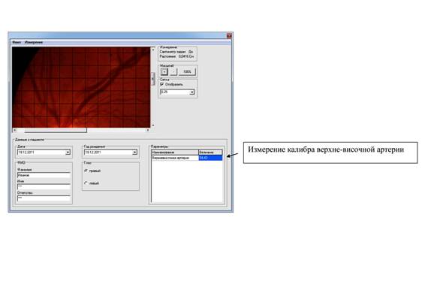Reset scale with the 100% button

tap(187, 71)
